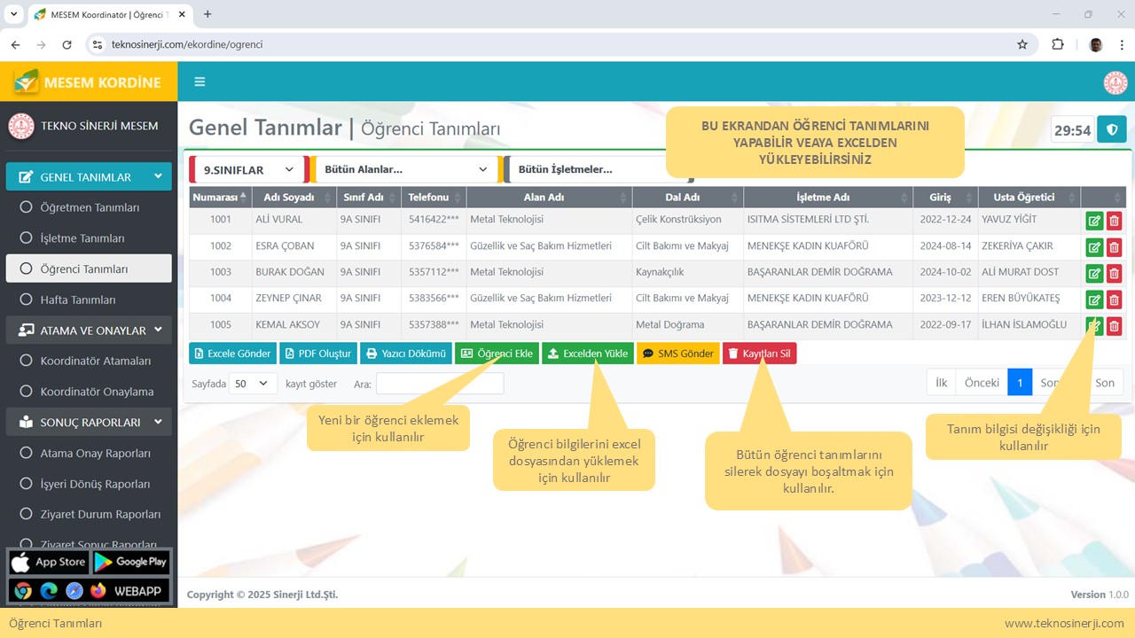The height and width of the screenshot is (638, 1135).
Task: Click the shield icon beside the timer
Action: tap(1111, 129)
